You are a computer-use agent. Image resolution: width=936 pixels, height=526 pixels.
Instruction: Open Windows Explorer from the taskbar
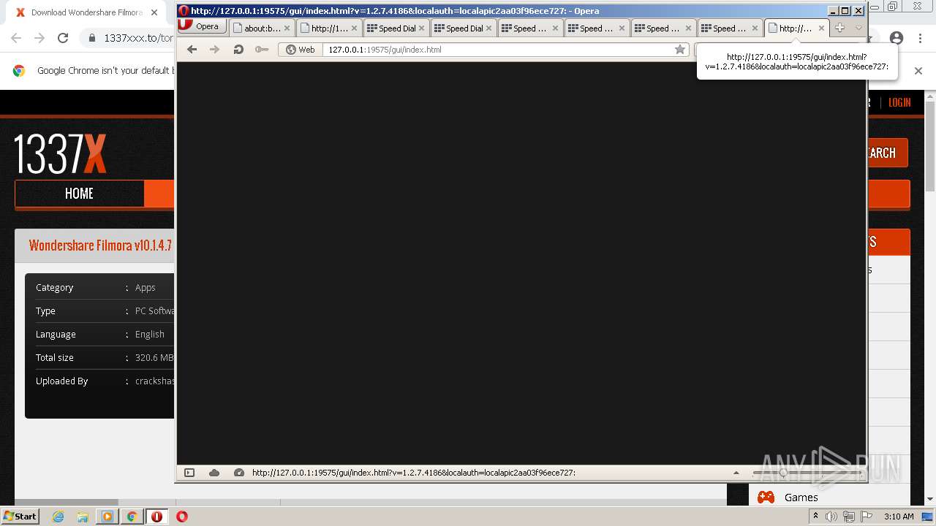point(82,517)
